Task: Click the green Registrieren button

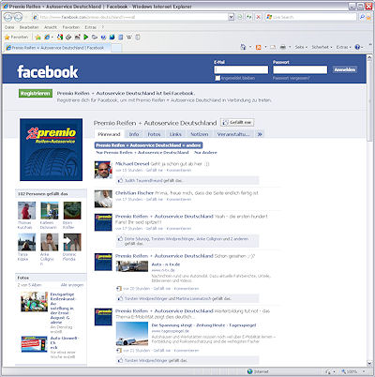Action: click(x=36, y=93)
